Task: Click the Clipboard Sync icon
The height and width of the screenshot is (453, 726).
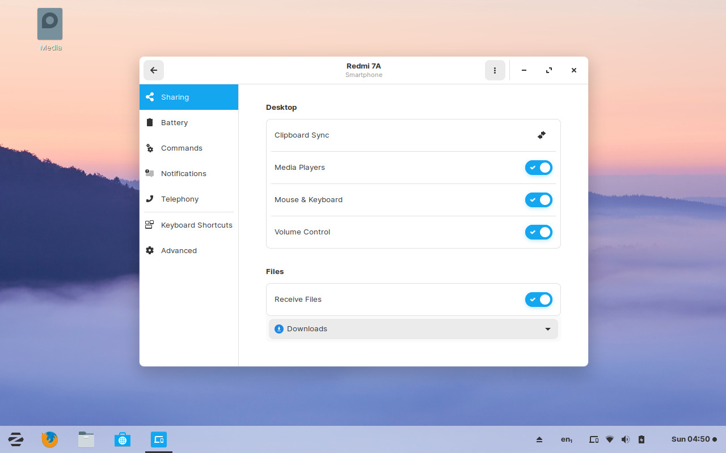Action: tap(541, 135)
